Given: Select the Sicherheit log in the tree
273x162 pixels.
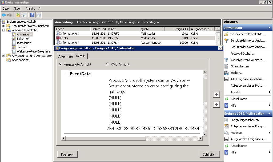Looking at the screenshot, I should tap(23, 39).
